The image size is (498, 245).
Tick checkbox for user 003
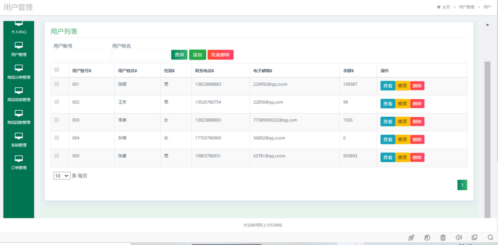coord(57,120)
